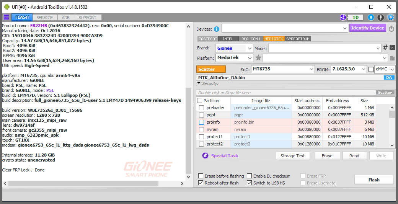The height and width of the screenshot is (204, 398).
Task: Select the FASTBOOT platform tab
Action: point(208,39)
